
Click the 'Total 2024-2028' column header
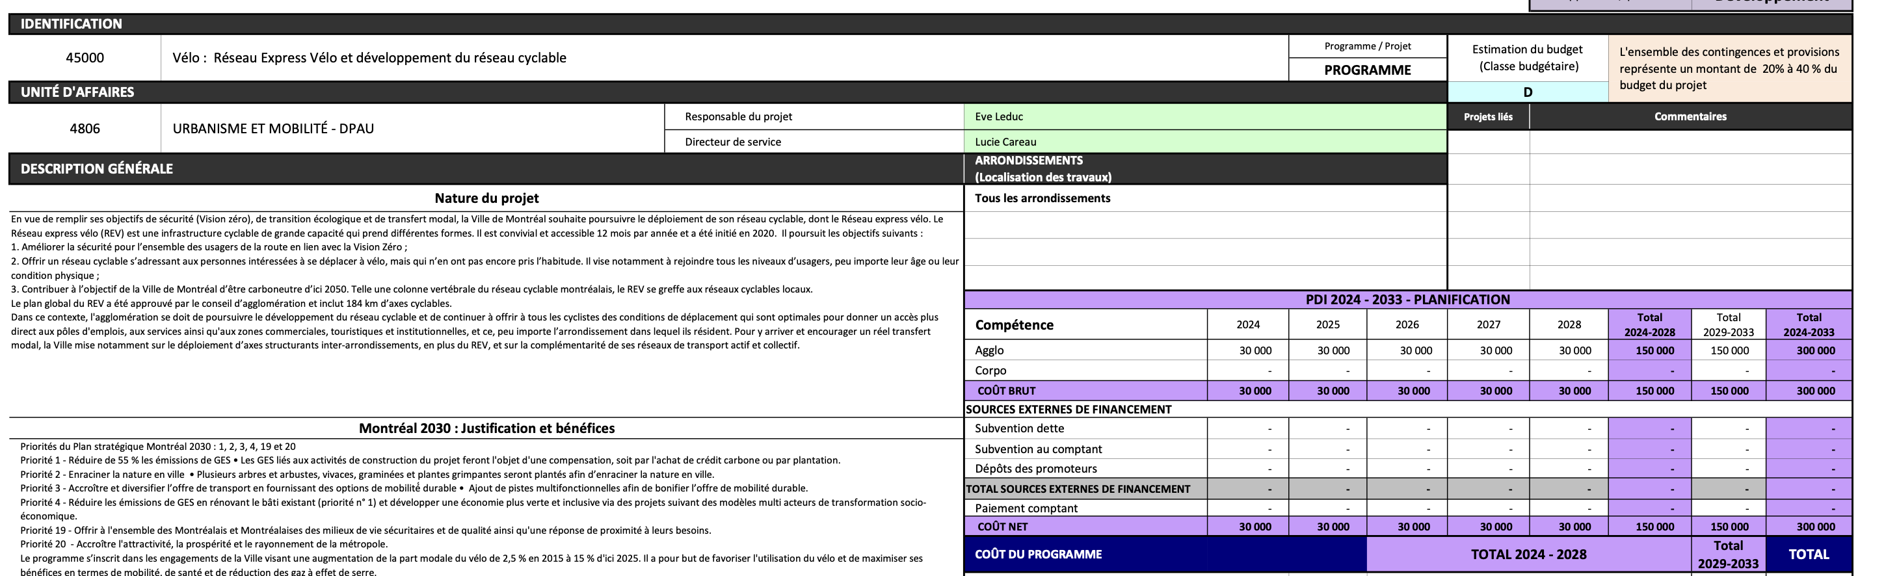pos(1649,324)
